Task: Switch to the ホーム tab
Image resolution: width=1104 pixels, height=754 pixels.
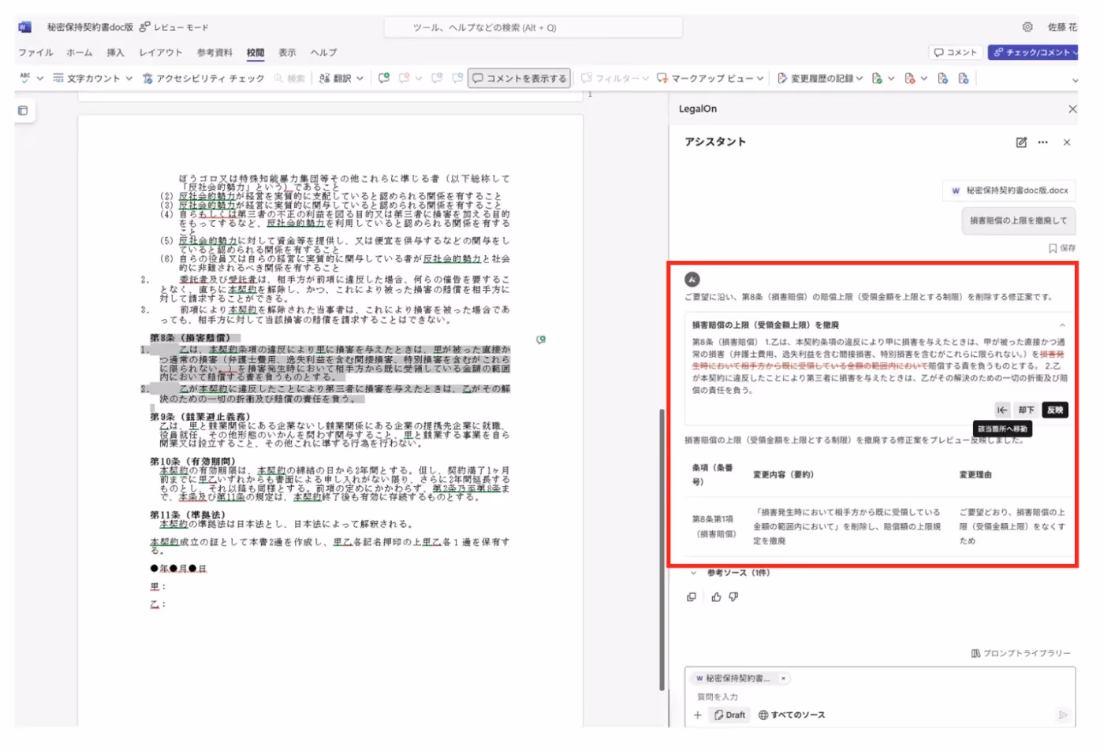Action: (x=79, y=53)
